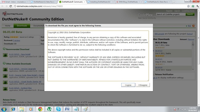Launch Internet Explorer from taskbar
This screenshot has height=112, width=200.
13,109
